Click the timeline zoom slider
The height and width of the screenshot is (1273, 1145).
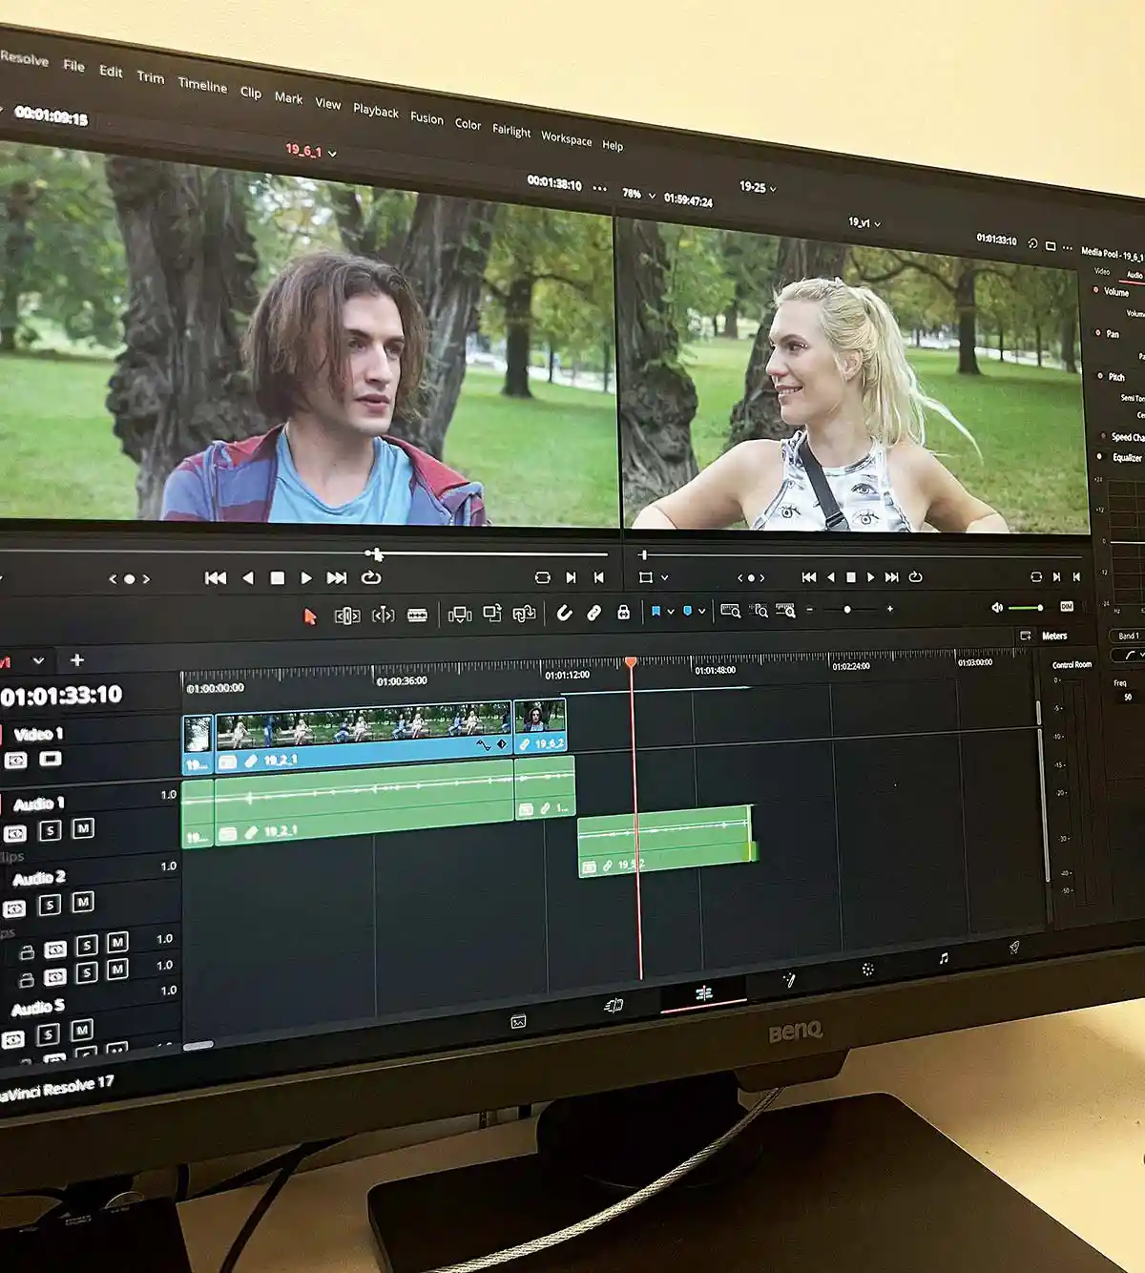coord(847,609)
